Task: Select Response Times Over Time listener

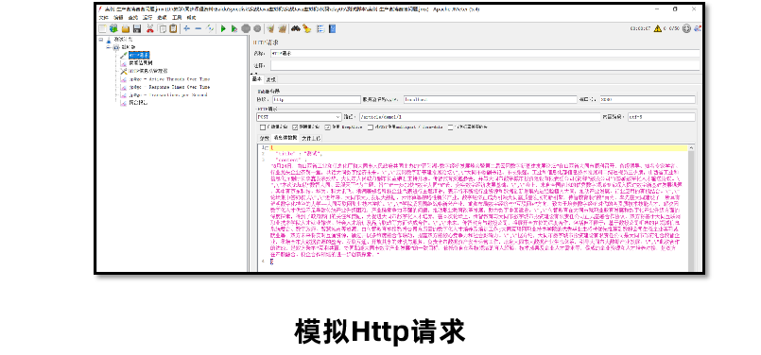Action: tap(169, 87)
